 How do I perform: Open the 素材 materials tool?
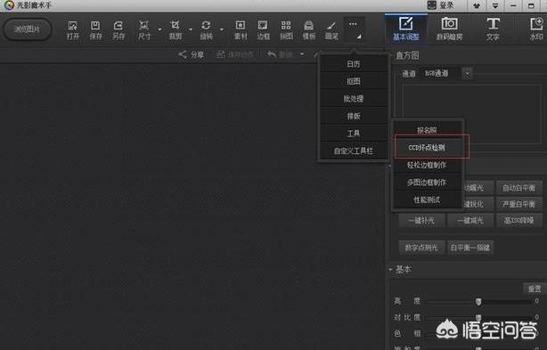point(241,30)
